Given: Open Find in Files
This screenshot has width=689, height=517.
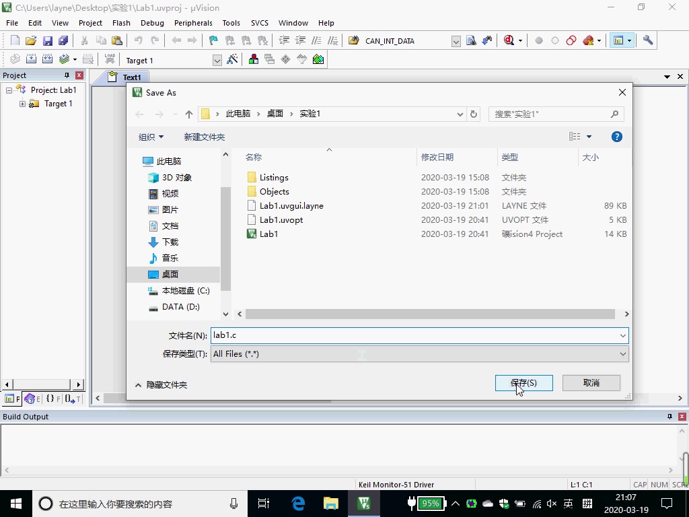Looking at the screenshot, I should (x=472, y=40).
